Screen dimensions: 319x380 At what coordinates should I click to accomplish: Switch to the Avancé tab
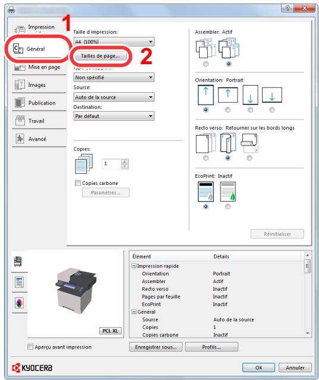click(39, 139)
